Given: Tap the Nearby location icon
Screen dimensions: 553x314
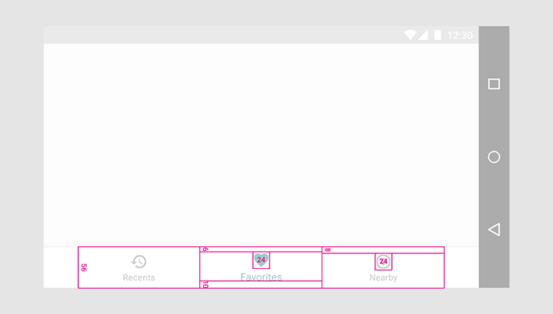Looking at the screenshot, I should (x=383, y=262).
